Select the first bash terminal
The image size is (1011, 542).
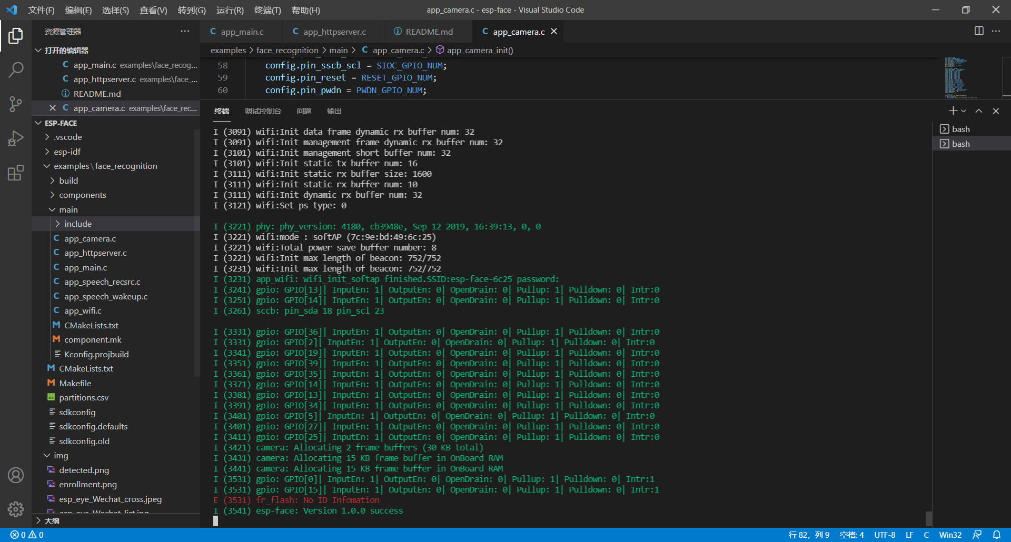click(972, 129)
